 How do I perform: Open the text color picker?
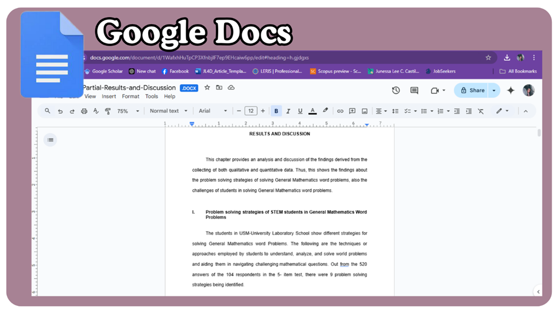312,111
